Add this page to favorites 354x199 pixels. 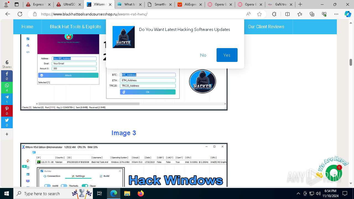point(259,14)
